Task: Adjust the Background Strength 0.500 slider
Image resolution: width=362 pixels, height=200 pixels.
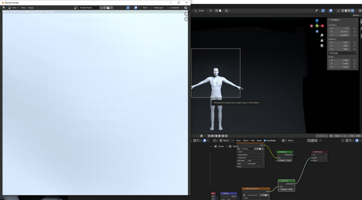Action: click(285, 161)
